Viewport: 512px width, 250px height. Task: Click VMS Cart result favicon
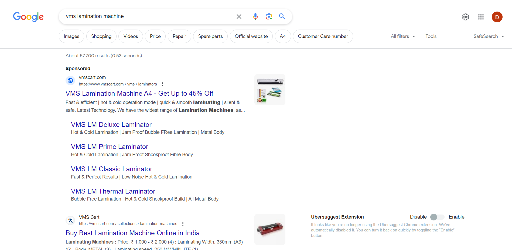(70, 220)
